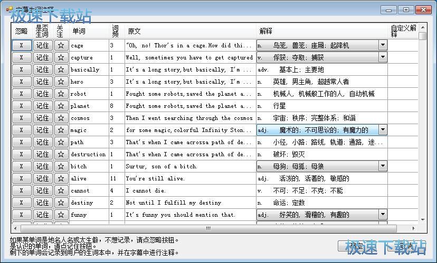Click the 忽略 column header
The image size is (437, 263).
[22, 31]
